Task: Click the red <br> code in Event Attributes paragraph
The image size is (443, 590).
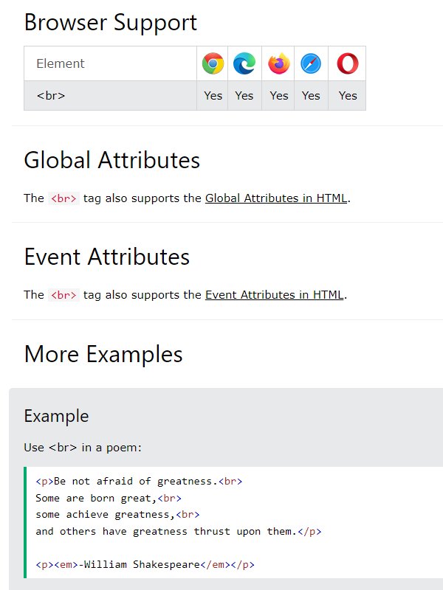Action: [x=63, y=295]
